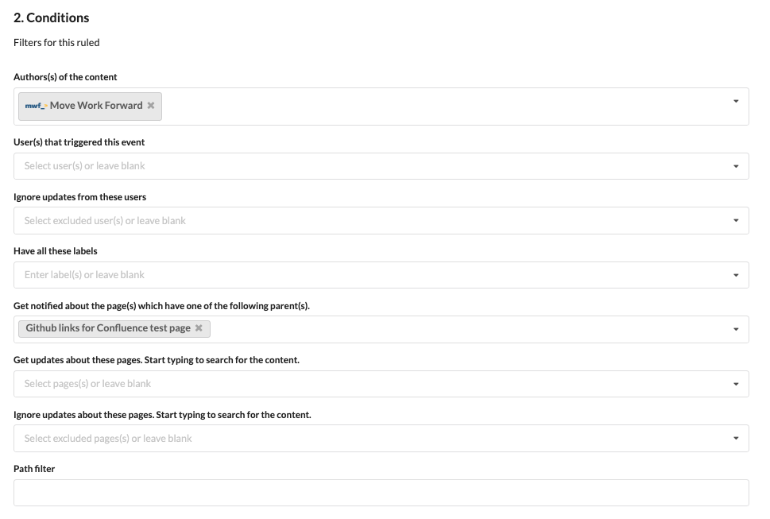Open the Have all these labels dropdown arrow

coord(736,275)
